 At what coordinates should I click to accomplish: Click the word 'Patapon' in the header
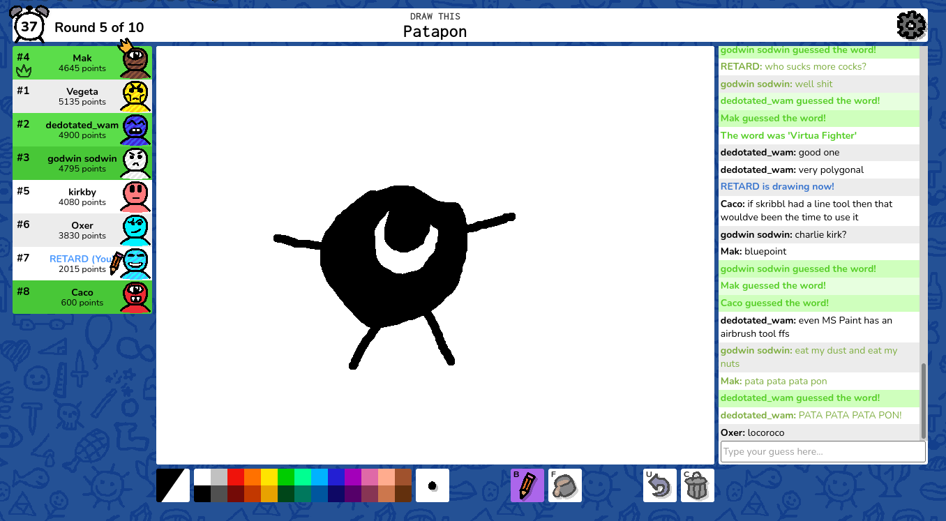435,31
